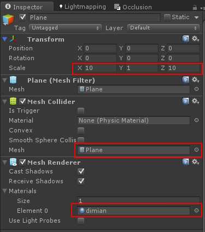
Task: Open Transform component gear settings menu
Action: tap(196, 39)
